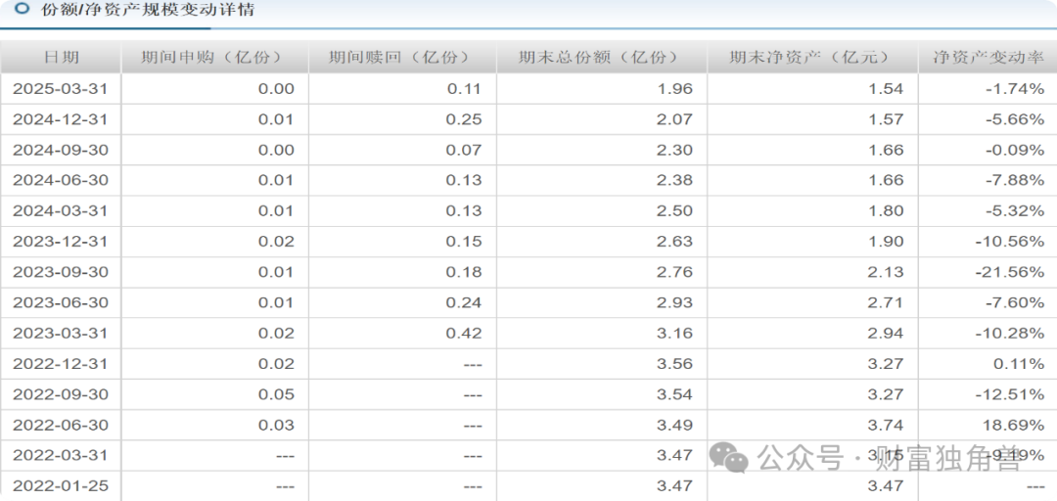Click change rate 18.69%
This screenshot has width=1057, height=501.
1015,425
